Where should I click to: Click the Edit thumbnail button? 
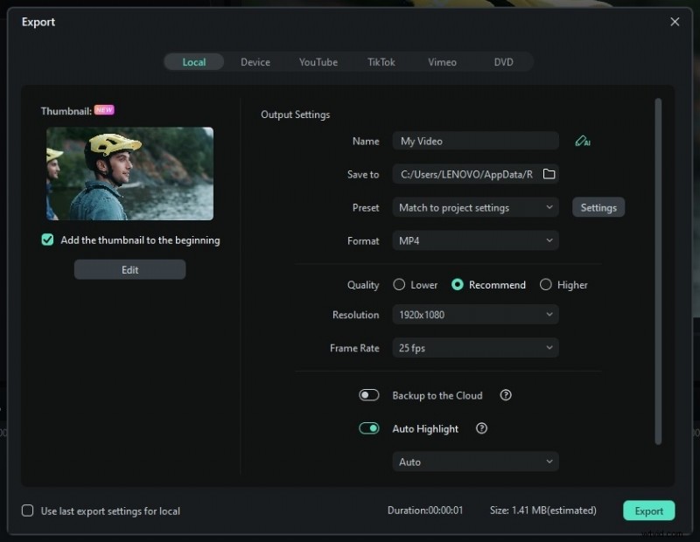tap(129, 270)
